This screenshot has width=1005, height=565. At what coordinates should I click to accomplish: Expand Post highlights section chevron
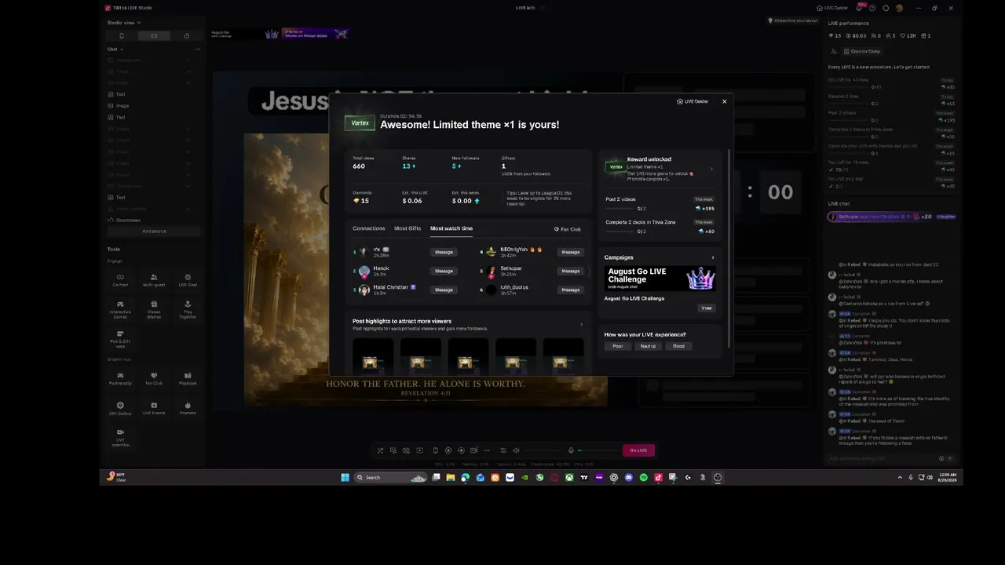click(581, 324)
